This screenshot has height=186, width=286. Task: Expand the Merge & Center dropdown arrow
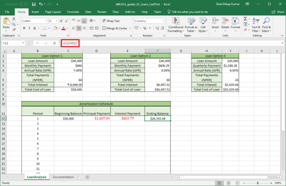130,28
